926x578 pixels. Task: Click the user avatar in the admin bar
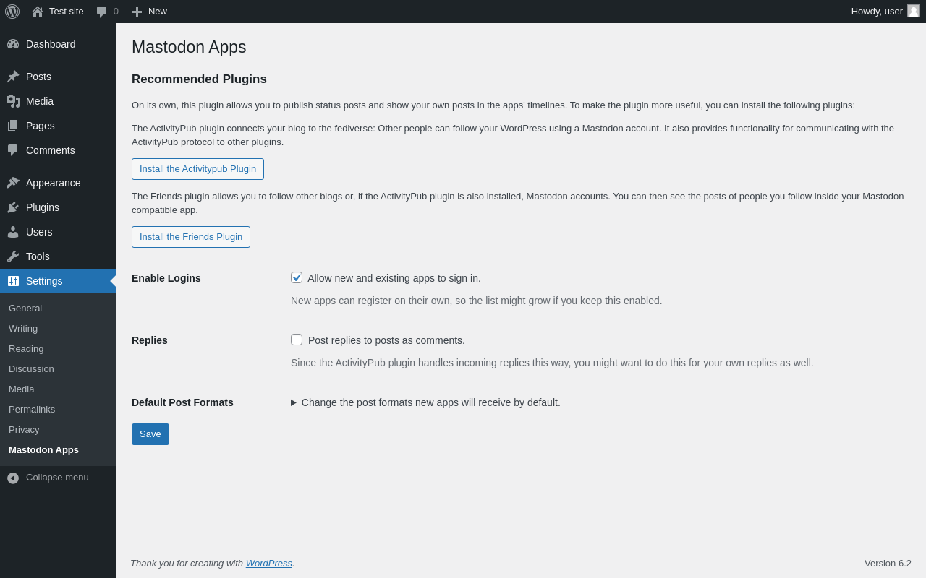914,11
